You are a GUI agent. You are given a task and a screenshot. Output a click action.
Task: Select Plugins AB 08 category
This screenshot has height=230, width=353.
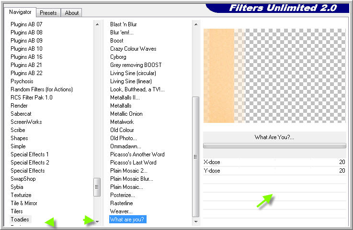pyautogui.click(x=26, y=33)
